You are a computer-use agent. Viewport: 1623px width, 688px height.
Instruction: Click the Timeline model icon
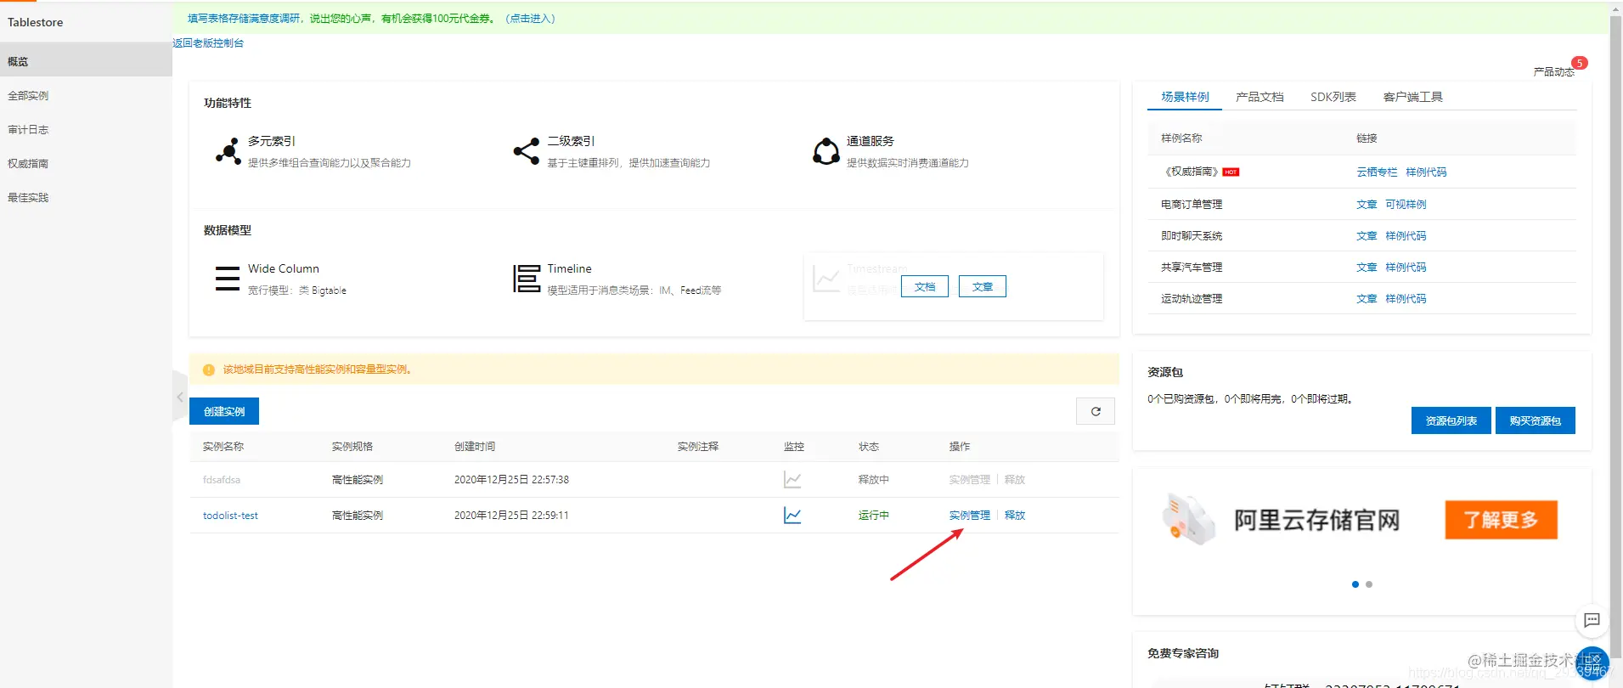[527, 279]
